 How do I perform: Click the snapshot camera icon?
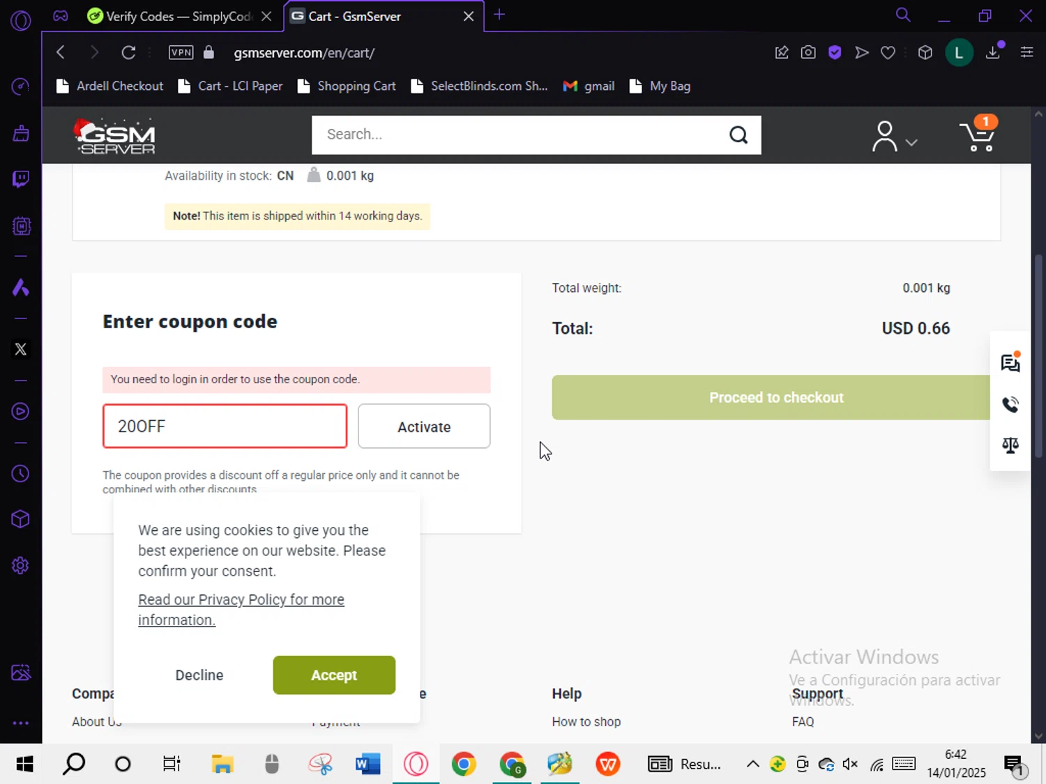tap(808, 52)
